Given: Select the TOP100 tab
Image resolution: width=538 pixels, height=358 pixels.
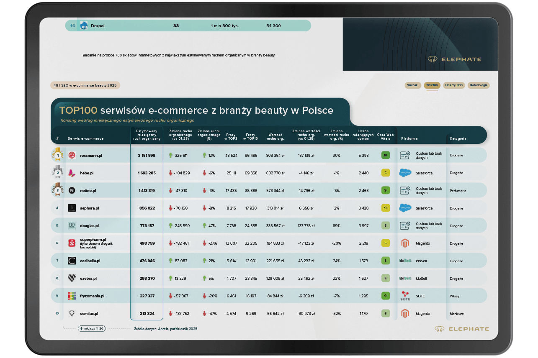Looking at the screenshot, I should click(x=432, y=85).
